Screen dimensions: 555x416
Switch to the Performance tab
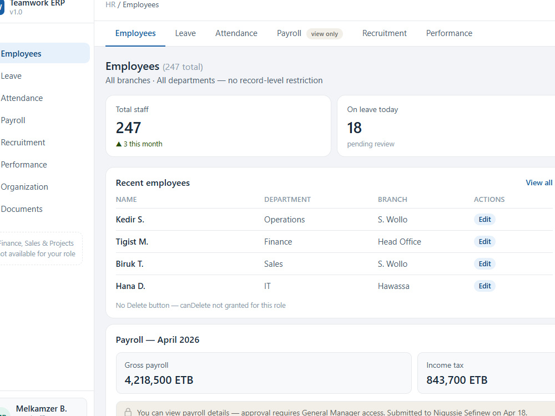pyautogui.click(x=449, y=33)
